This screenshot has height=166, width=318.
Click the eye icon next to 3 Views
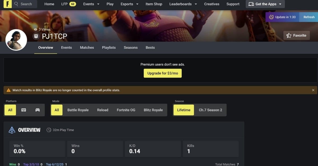[36, 30]
